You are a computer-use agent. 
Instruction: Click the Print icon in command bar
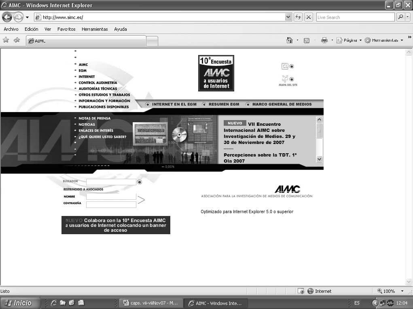(x=324, y=40)
